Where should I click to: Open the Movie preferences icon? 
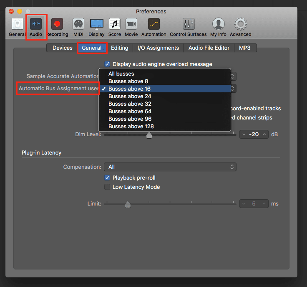click(x=131, y=24)
